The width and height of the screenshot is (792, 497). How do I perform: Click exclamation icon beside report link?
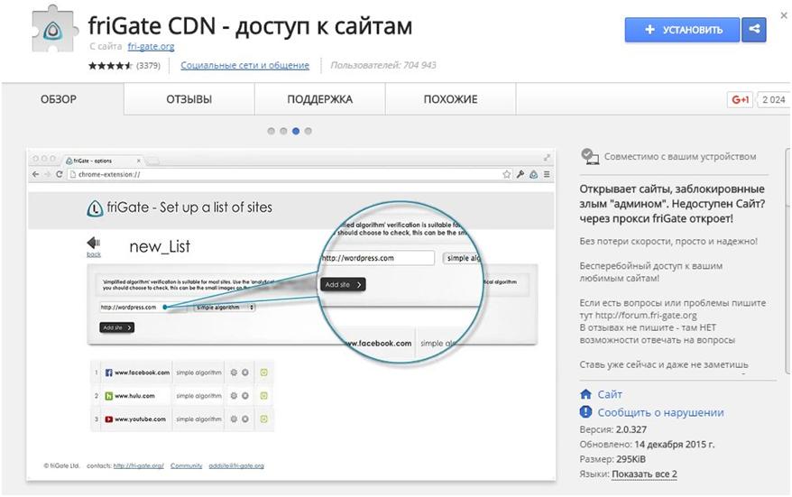[586, 412]
